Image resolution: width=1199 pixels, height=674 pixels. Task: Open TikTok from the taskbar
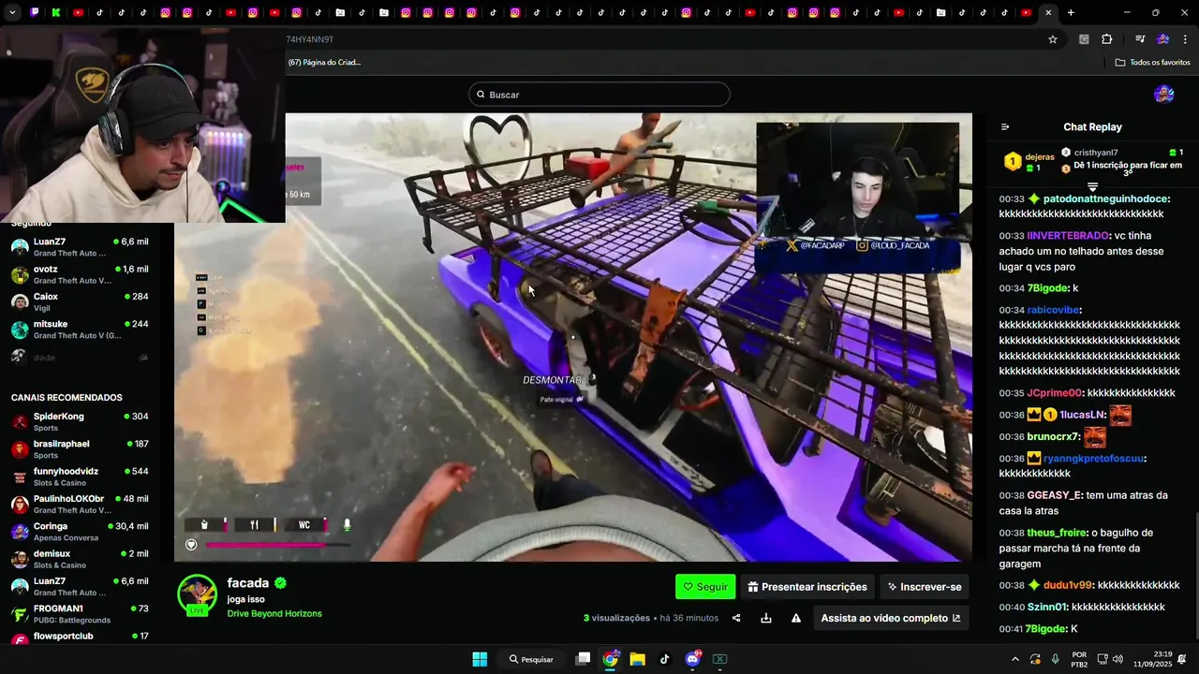[665, 659]
